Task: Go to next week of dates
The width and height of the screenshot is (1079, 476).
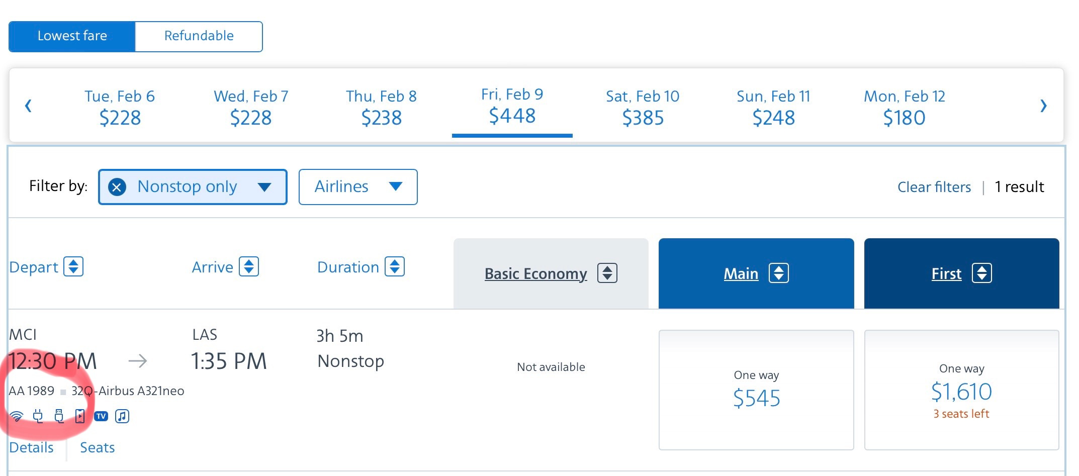Action: 1043,106
